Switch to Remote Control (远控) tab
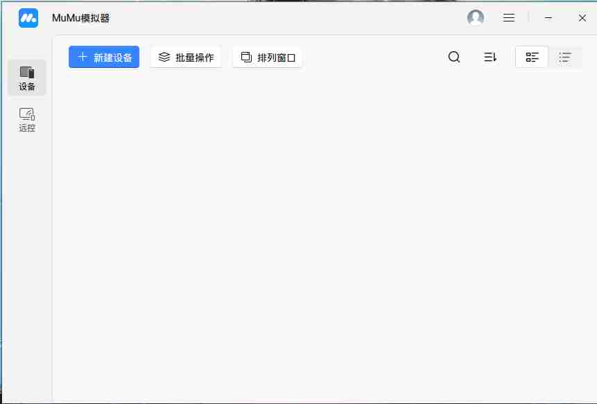This screenshot has width=597, height=404. 27,119
